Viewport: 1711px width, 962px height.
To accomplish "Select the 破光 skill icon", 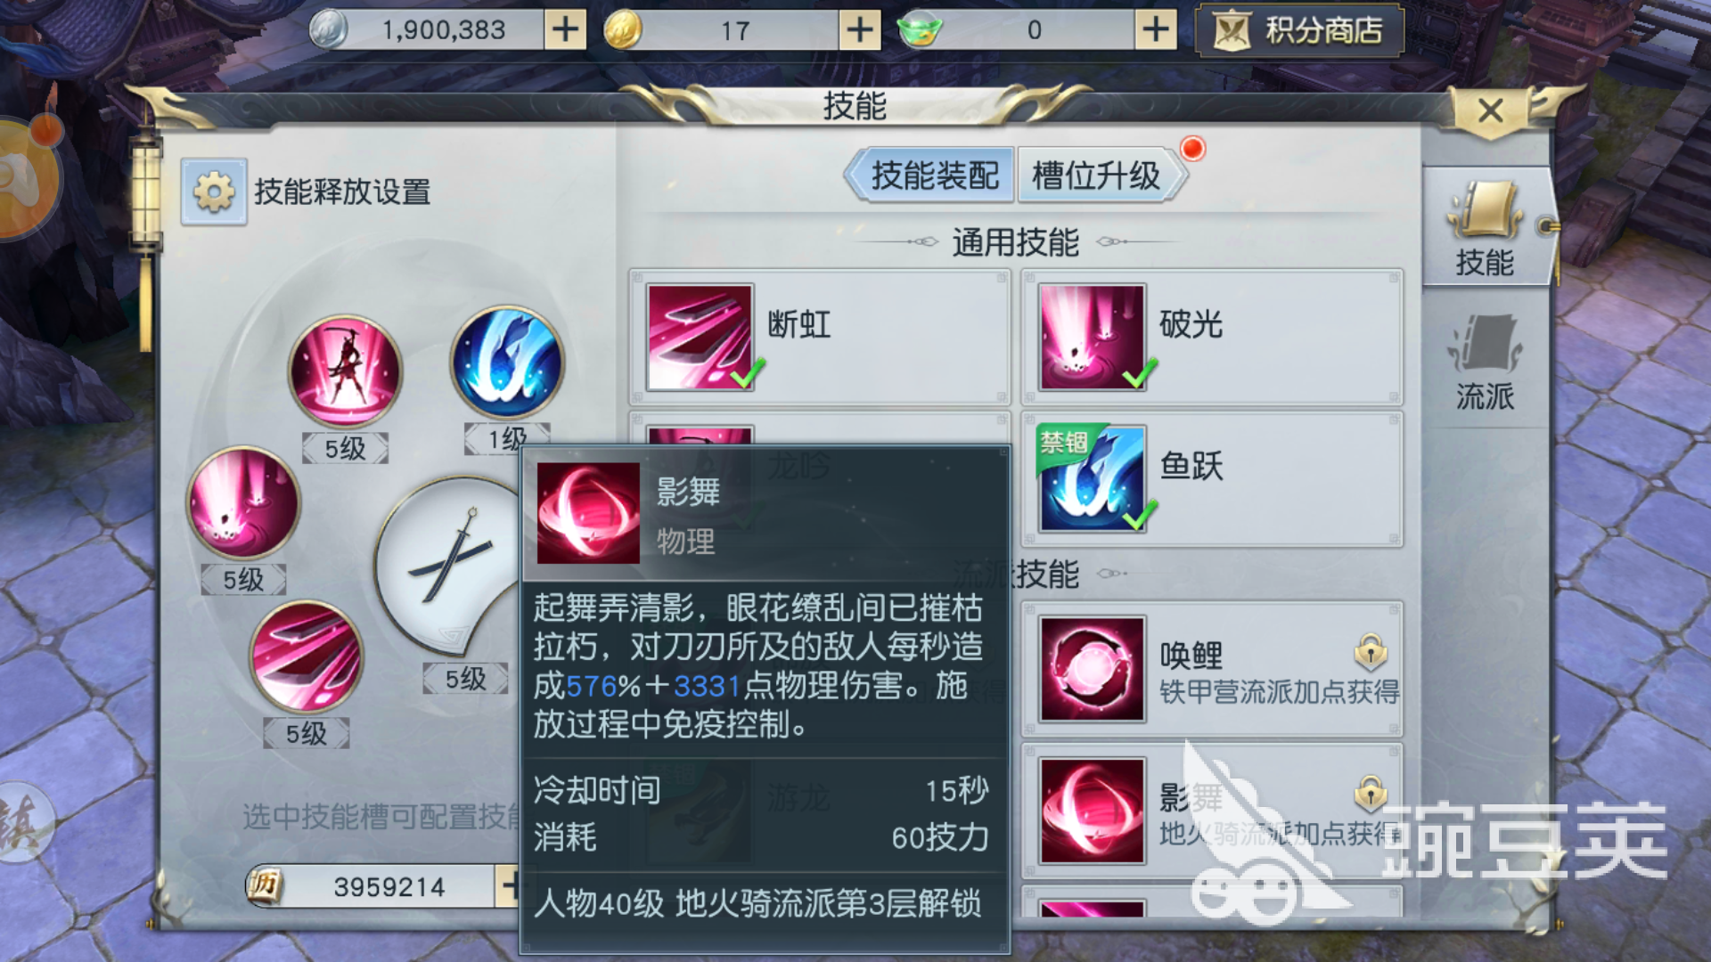I will 1093,337.
